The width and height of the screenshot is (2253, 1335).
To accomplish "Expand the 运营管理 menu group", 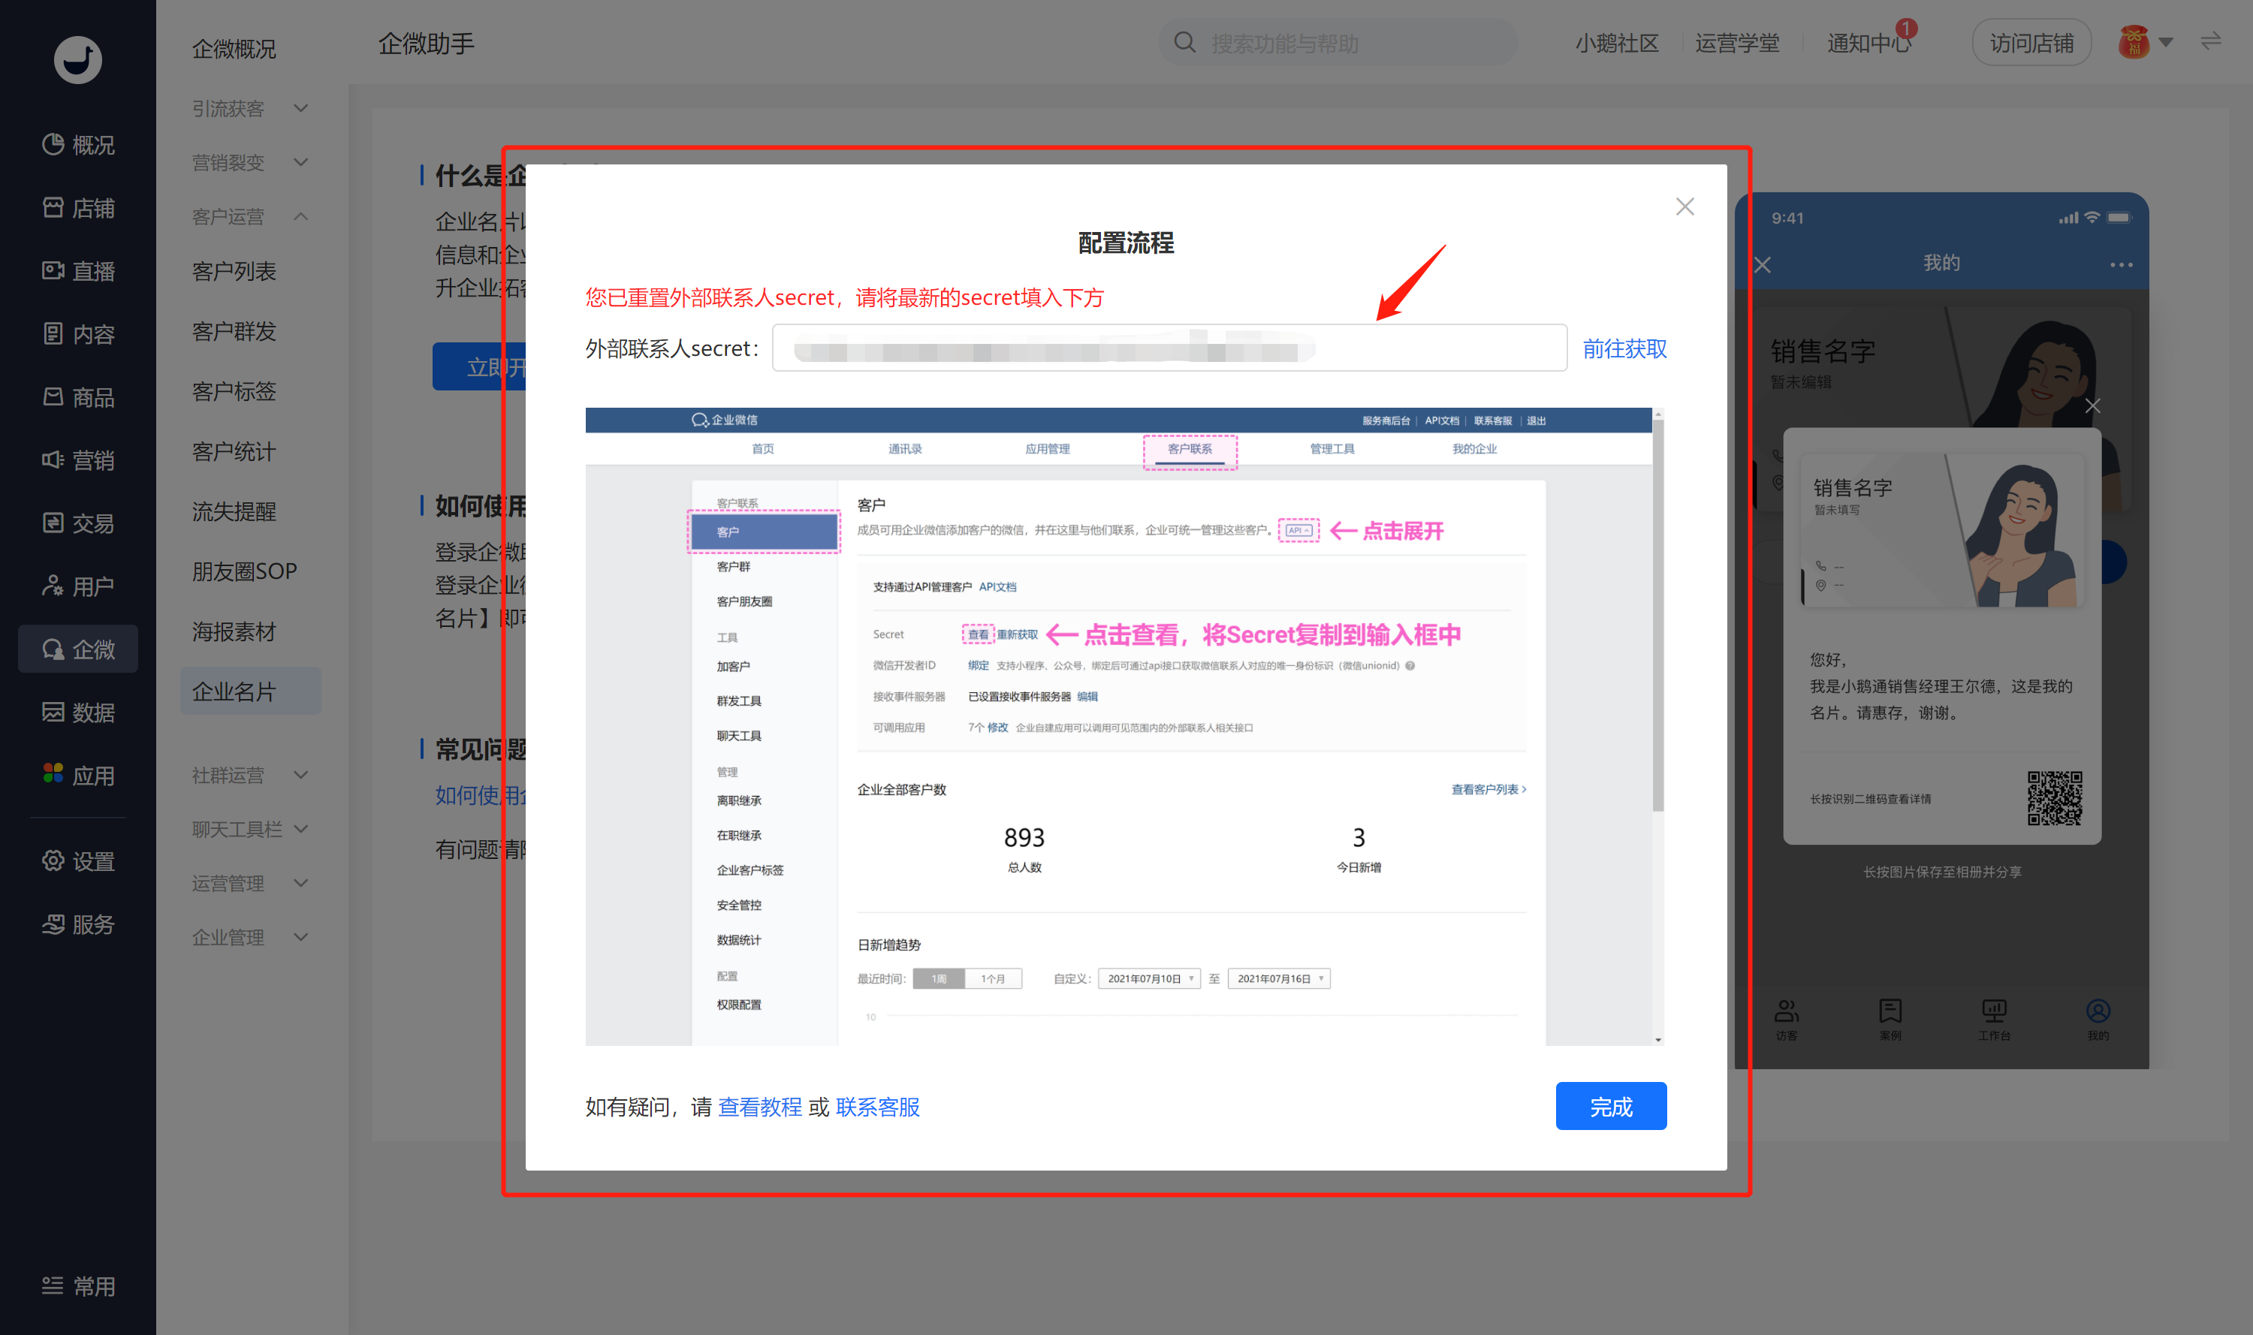I will tap(251, 882).
